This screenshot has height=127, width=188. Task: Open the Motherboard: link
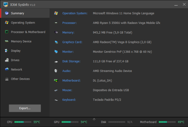tap(71, 80)
